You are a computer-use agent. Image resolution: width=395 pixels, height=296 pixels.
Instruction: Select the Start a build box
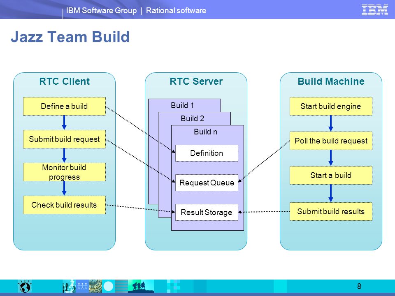(x=331, y=175)
